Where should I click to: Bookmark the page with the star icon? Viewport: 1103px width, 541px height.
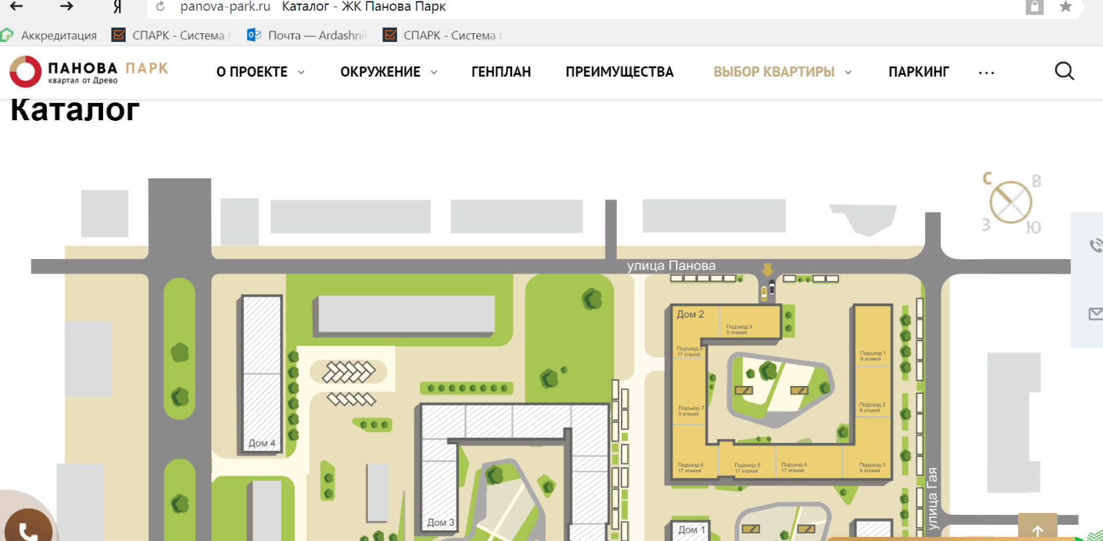tap(1066, 7)
